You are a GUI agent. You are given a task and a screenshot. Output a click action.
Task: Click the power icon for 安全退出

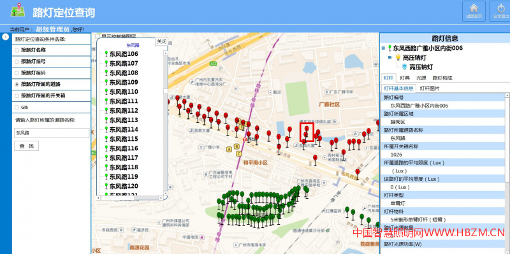point(500,8)
